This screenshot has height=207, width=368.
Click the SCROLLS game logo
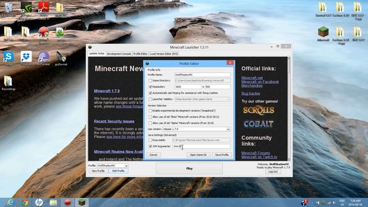pyautogui.click(x=258, y=110)
